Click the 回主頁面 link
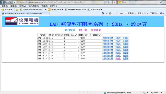The width and height of the screenshot is (166, 94). point(96,30)
